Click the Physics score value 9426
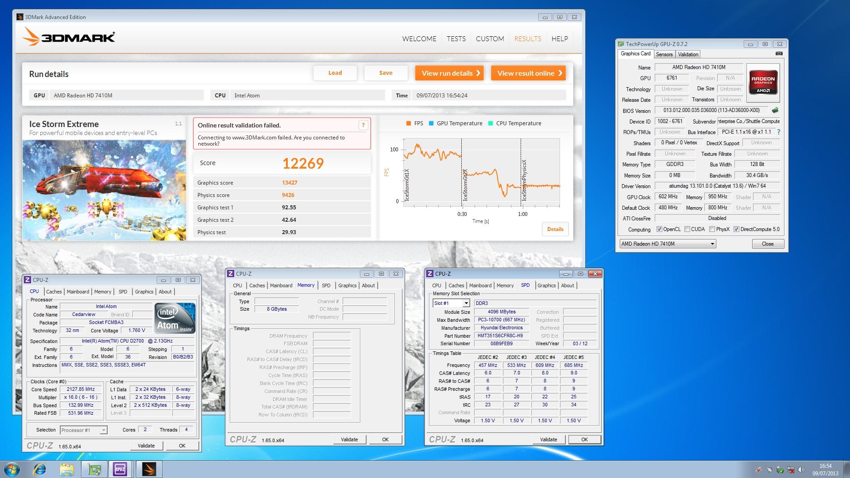 (288, 195)
